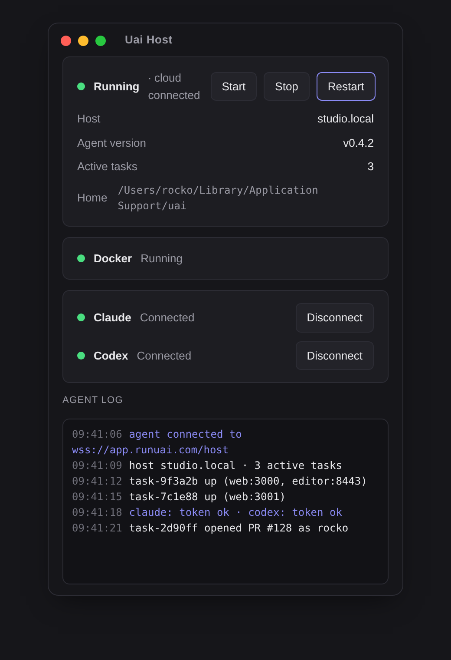This screenshot has height=660, width=451.
Task: Select the v0.4.2 agent version value
Action: [x=358, y=143]
